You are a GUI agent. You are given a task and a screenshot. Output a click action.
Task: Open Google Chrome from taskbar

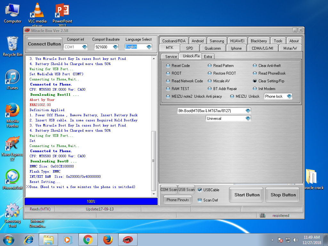88,240
